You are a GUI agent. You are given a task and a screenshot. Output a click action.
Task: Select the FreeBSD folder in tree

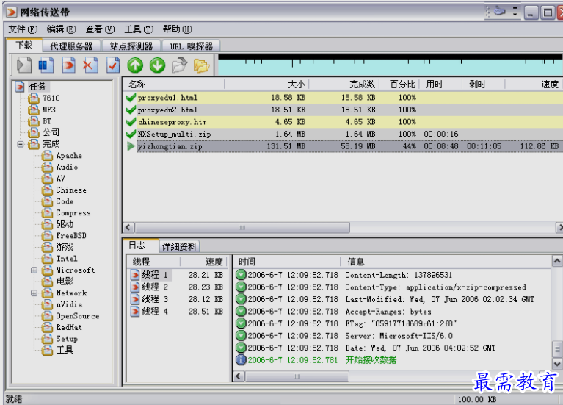71,236
